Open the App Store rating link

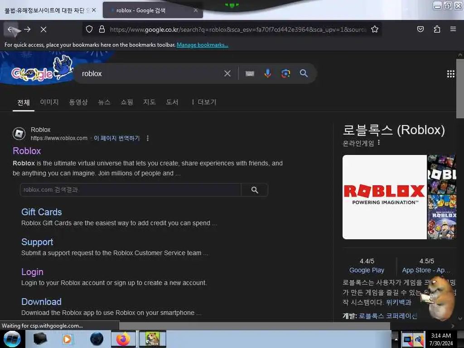click(426, 270)
